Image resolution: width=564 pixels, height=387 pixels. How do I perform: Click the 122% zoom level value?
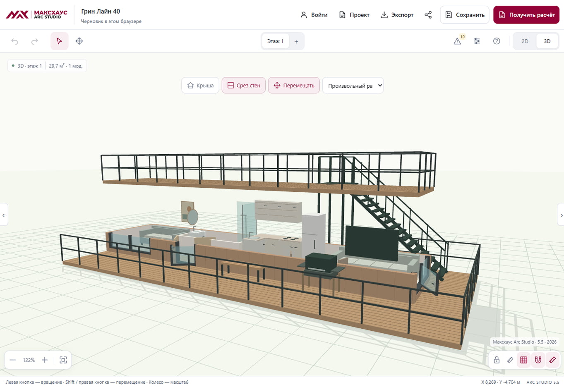29,360
